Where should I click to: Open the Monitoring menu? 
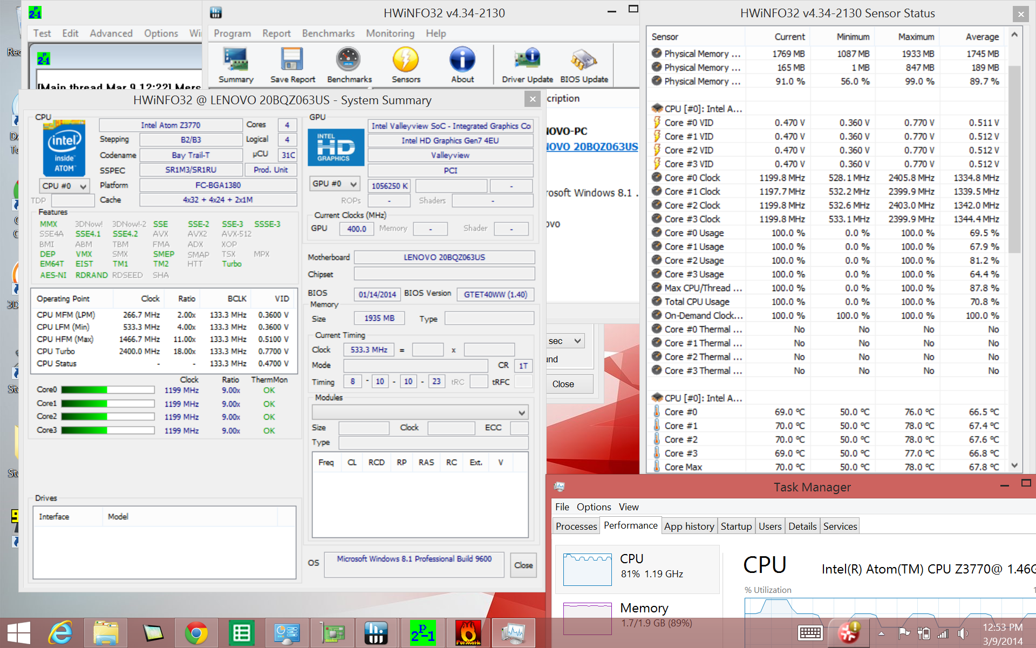click(390, 33)
